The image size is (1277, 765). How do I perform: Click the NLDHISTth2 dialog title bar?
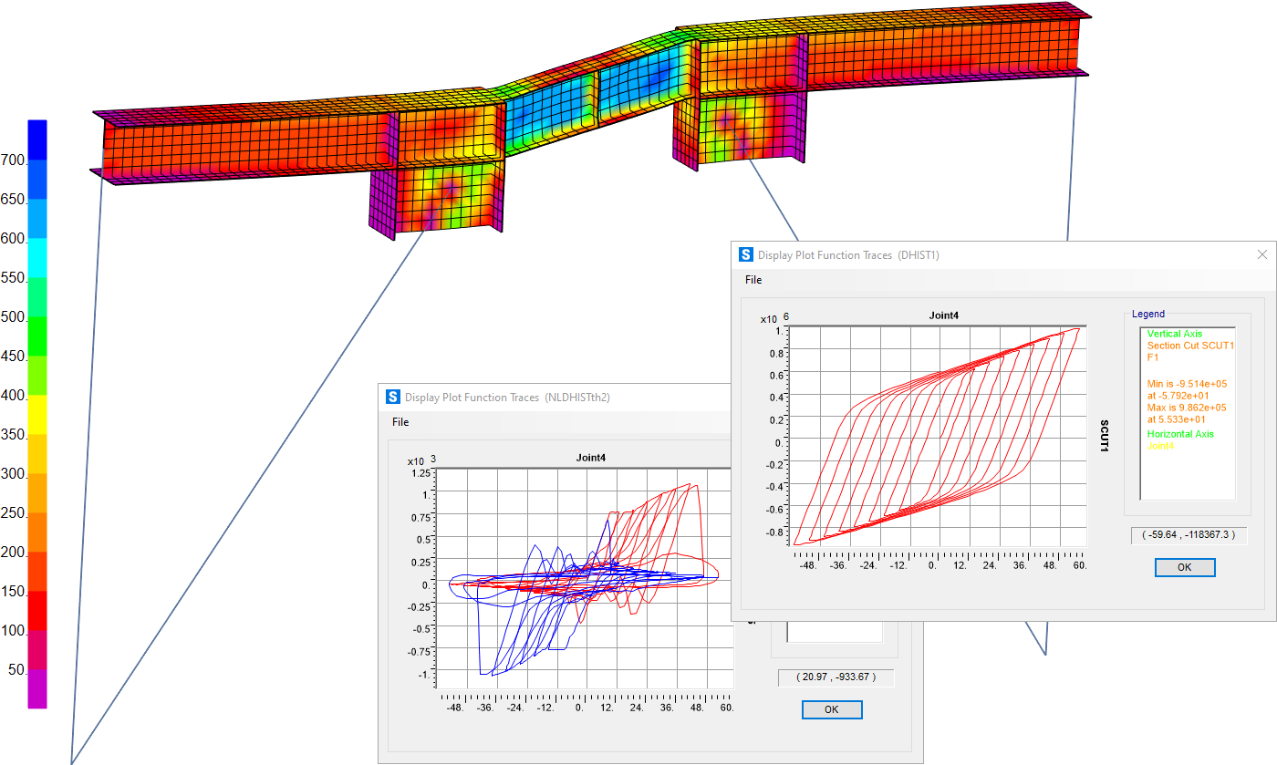click(x=547, y=398)
